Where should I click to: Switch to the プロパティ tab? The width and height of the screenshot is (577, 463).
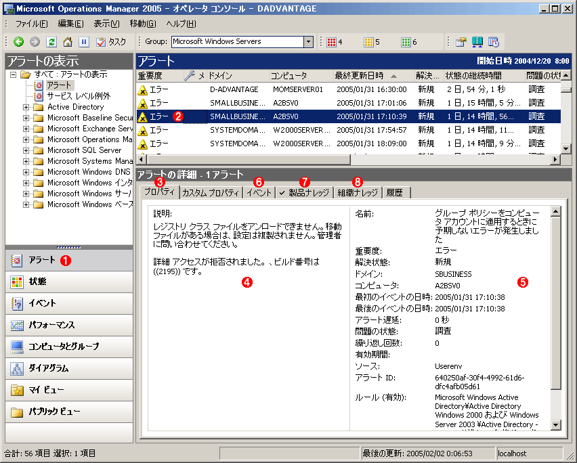point(160,192)
